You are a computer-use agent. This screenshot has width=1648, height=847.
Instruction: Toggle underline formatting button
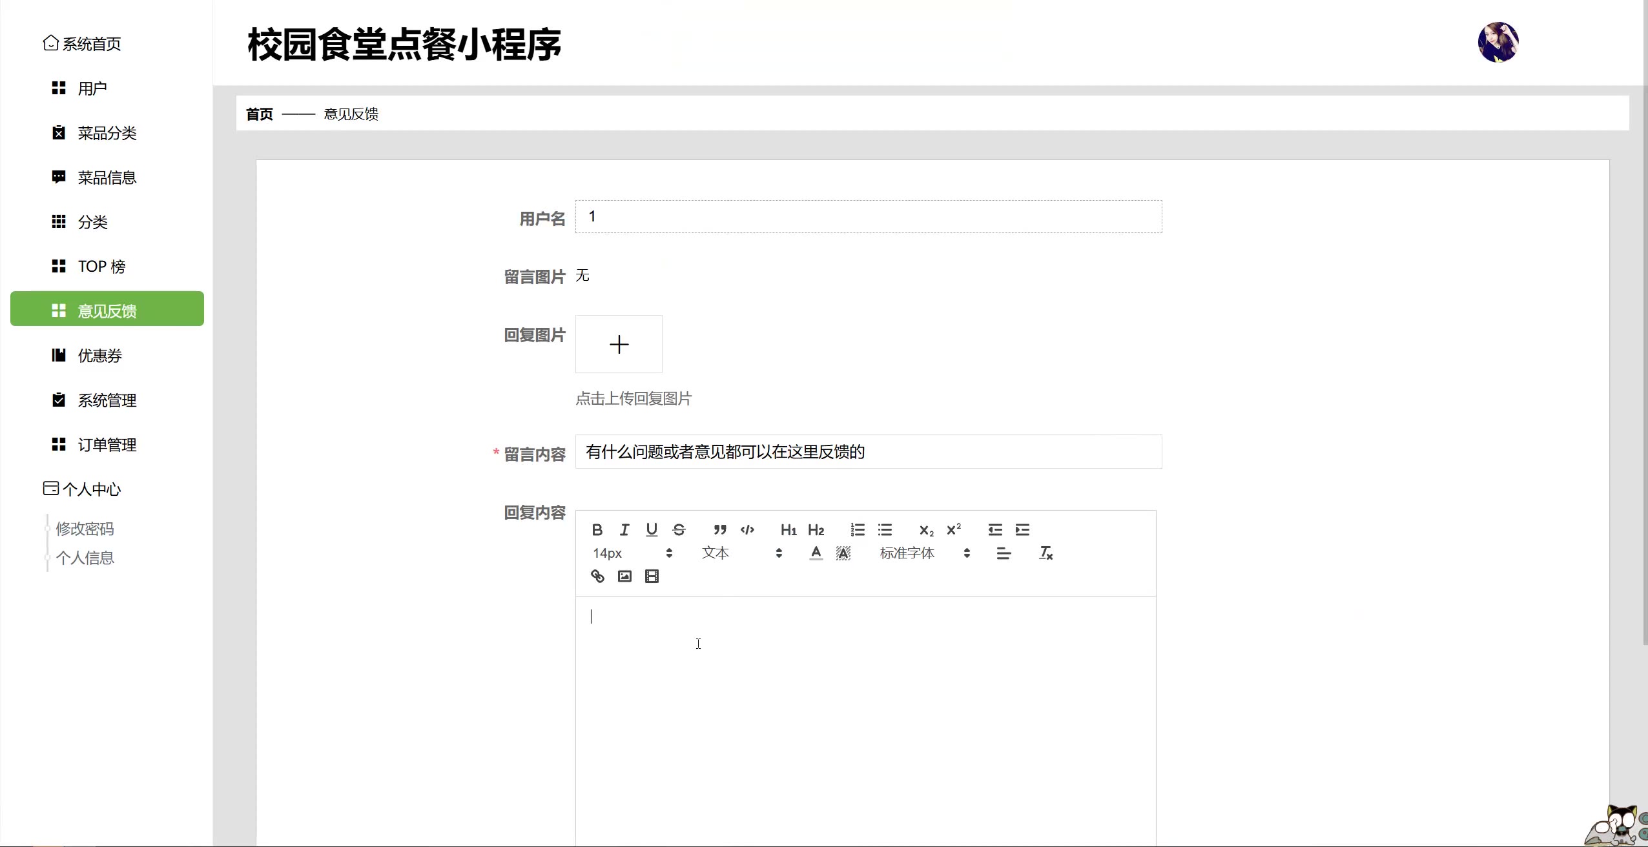click(x=652, y=530)
